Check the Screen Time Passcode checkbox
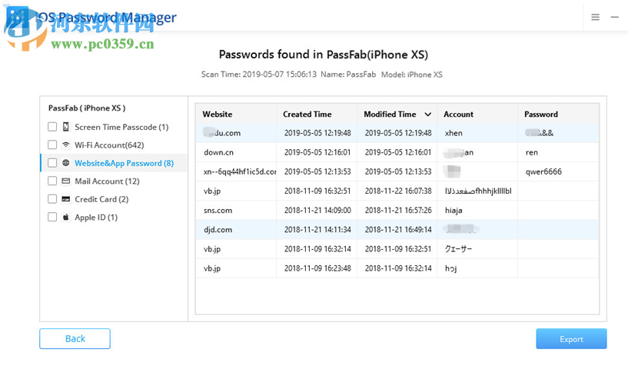Image resolution: width=628 pixels, height=379 pixels. point(52,127)
